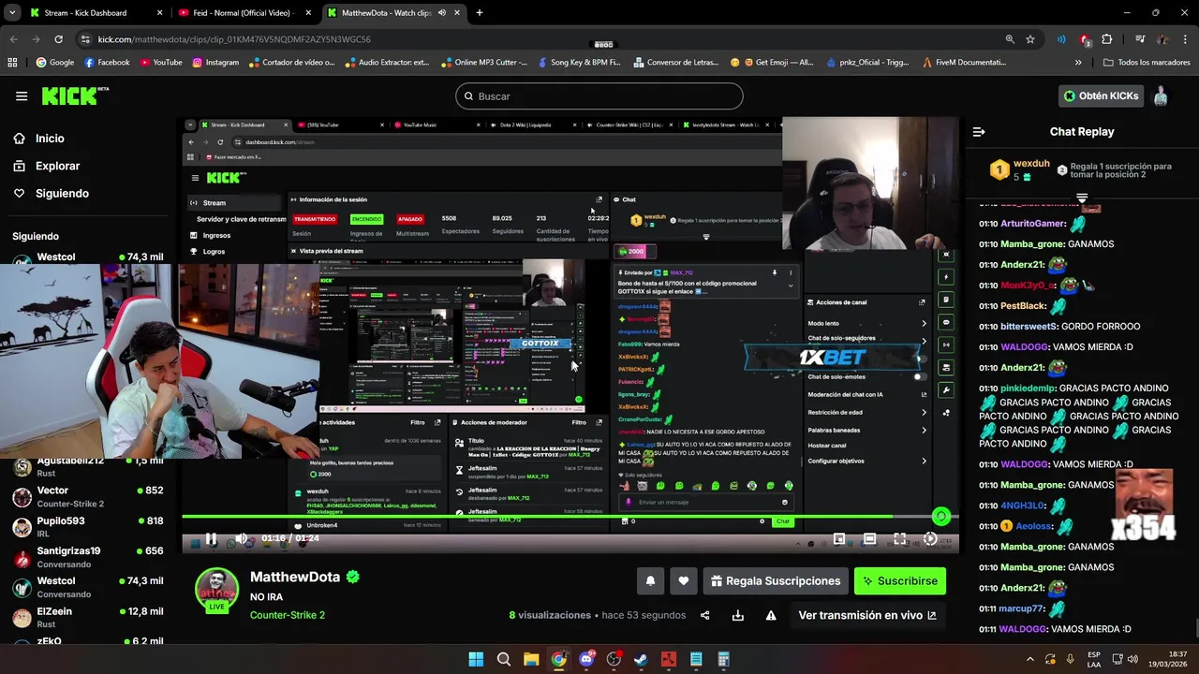
Task: Open Siguiendo in the sidebar
Action: [52, 194]
